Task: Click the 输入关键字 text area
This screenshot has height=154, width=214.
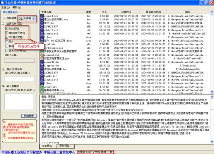Action: tap(19, 102)
